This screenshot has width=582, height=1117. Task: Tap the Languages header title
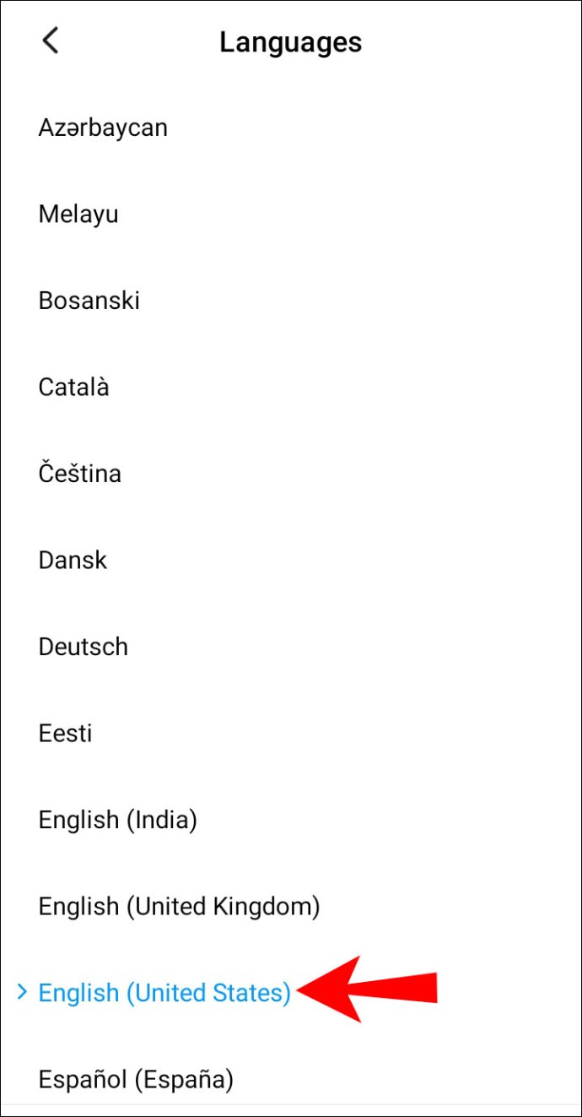[290, 42]
